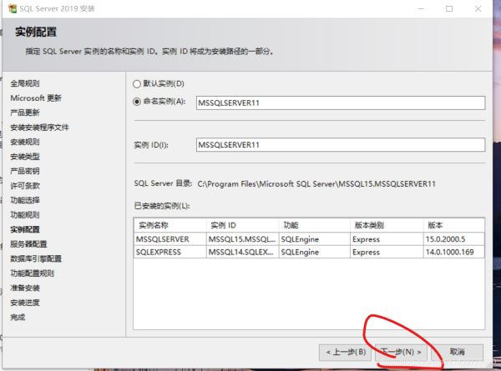The image size is (501, 371).
Task: Focus the 实例 ID(I) input box
Action: (339, 144)
